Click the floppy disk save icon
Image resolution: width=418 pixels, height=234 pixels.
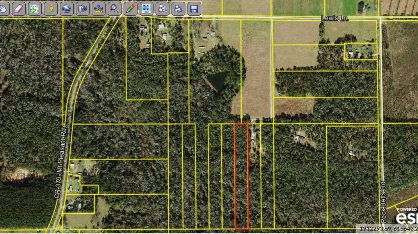(194, 8)
